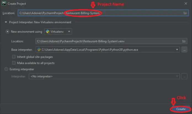The image size is (192, 114).
Task: Close the Create Project dialog
Action: 186,4
